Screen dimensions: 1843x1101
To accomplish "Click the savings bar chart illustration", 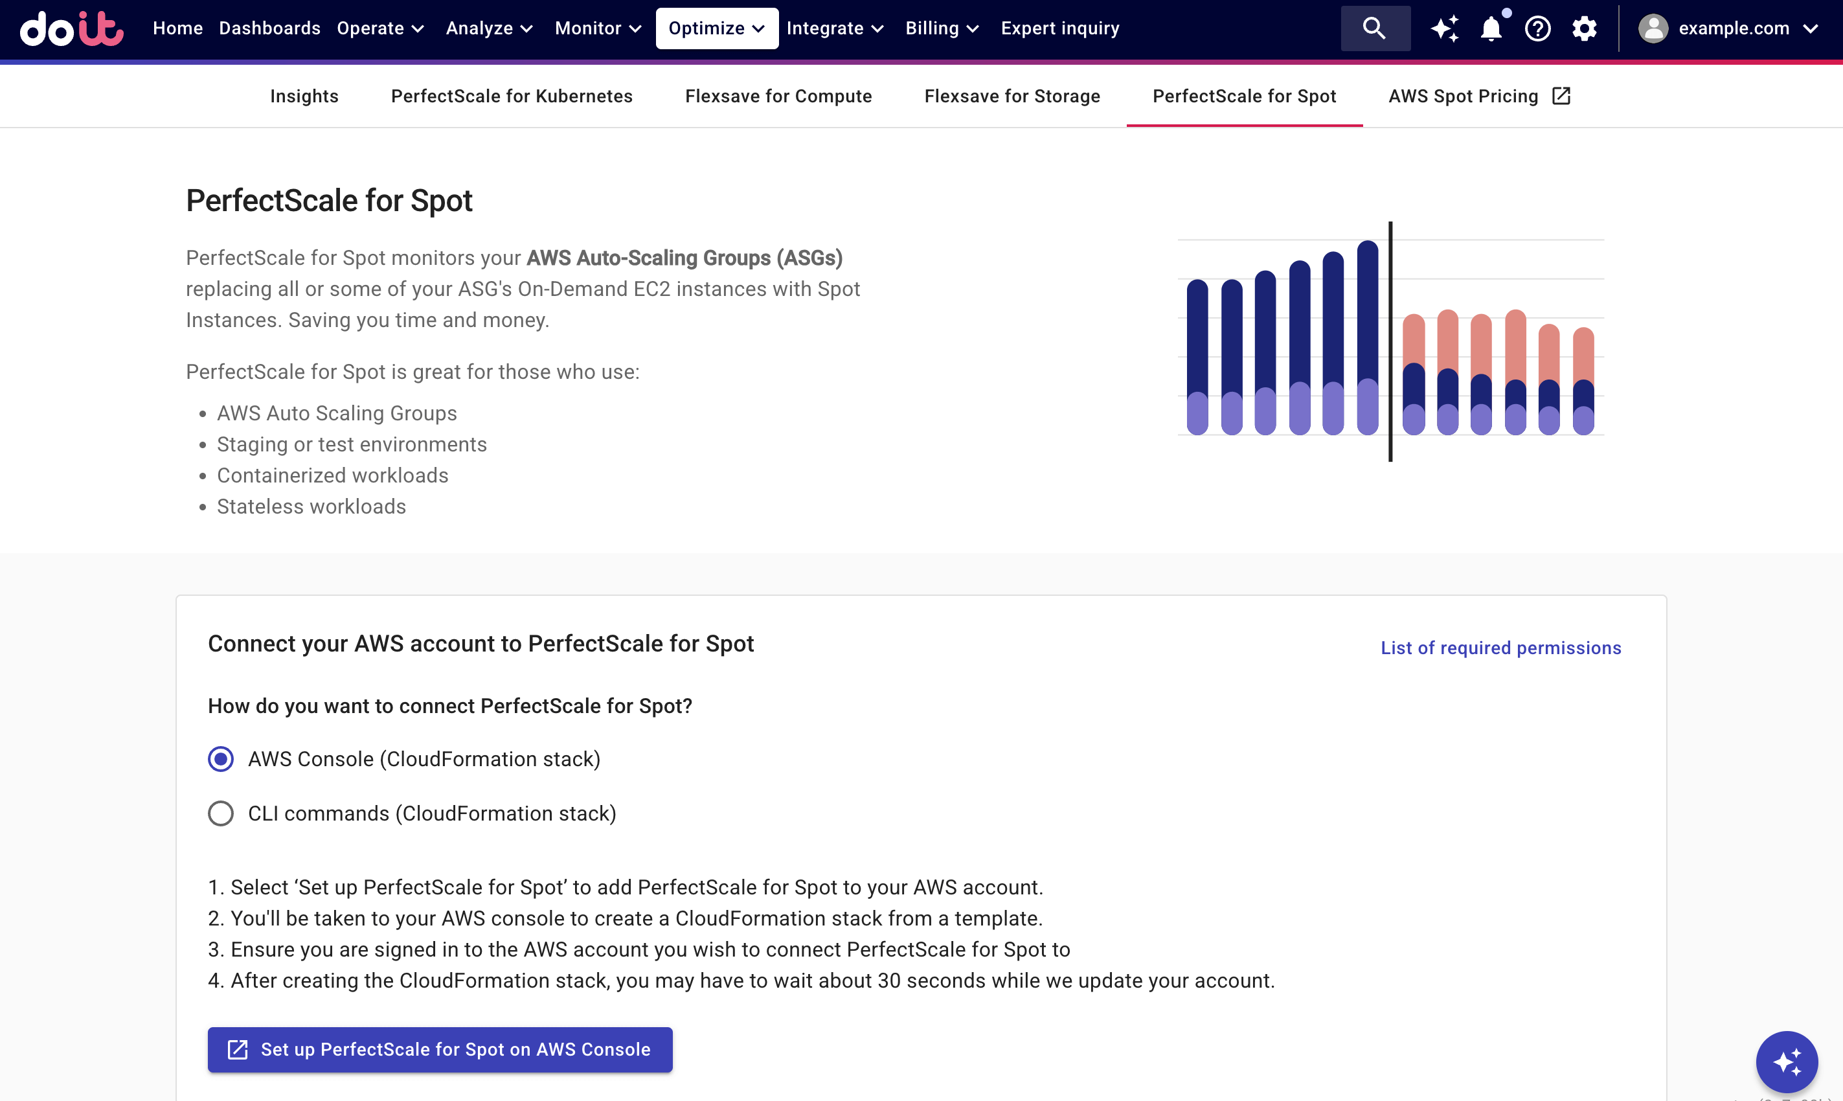I will [x=1390, y=340].
